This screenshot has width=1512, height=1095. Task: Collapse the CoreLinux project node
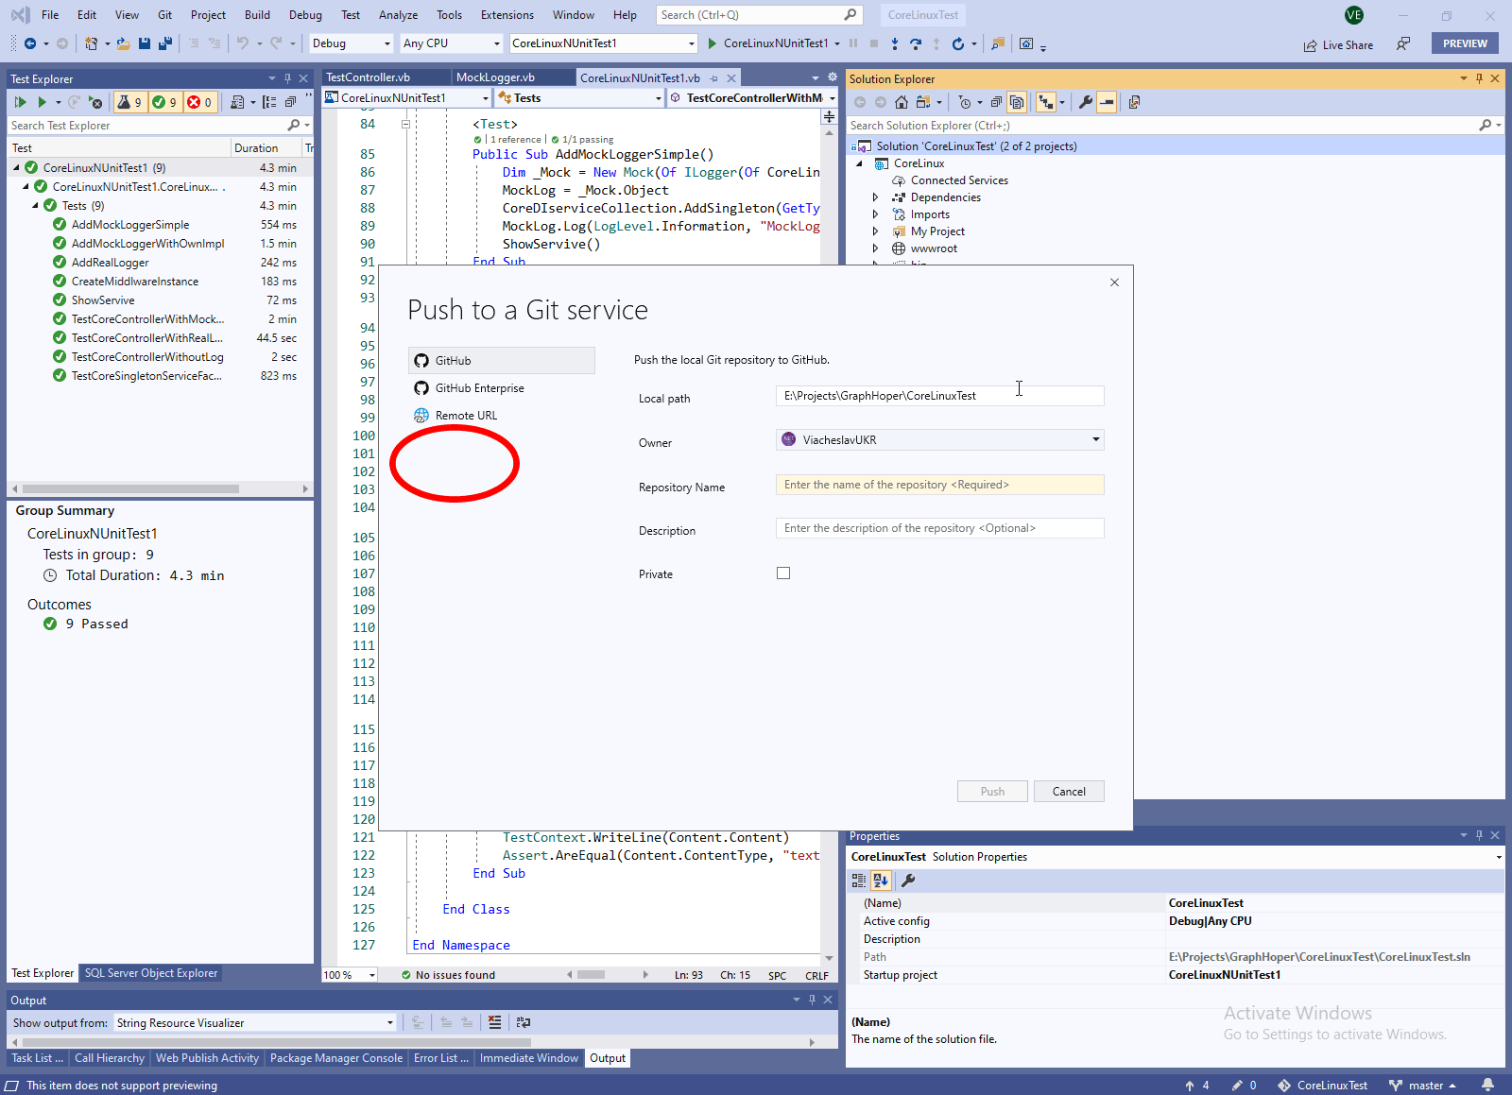tap(859, 163)
